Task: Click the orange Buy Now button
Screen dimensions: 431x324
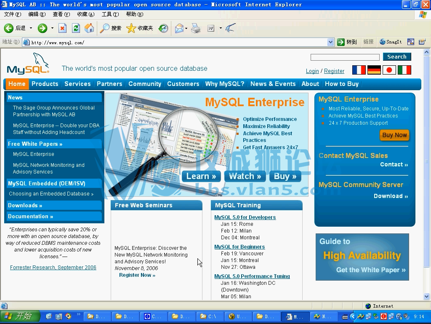Action: pos(394,135)
